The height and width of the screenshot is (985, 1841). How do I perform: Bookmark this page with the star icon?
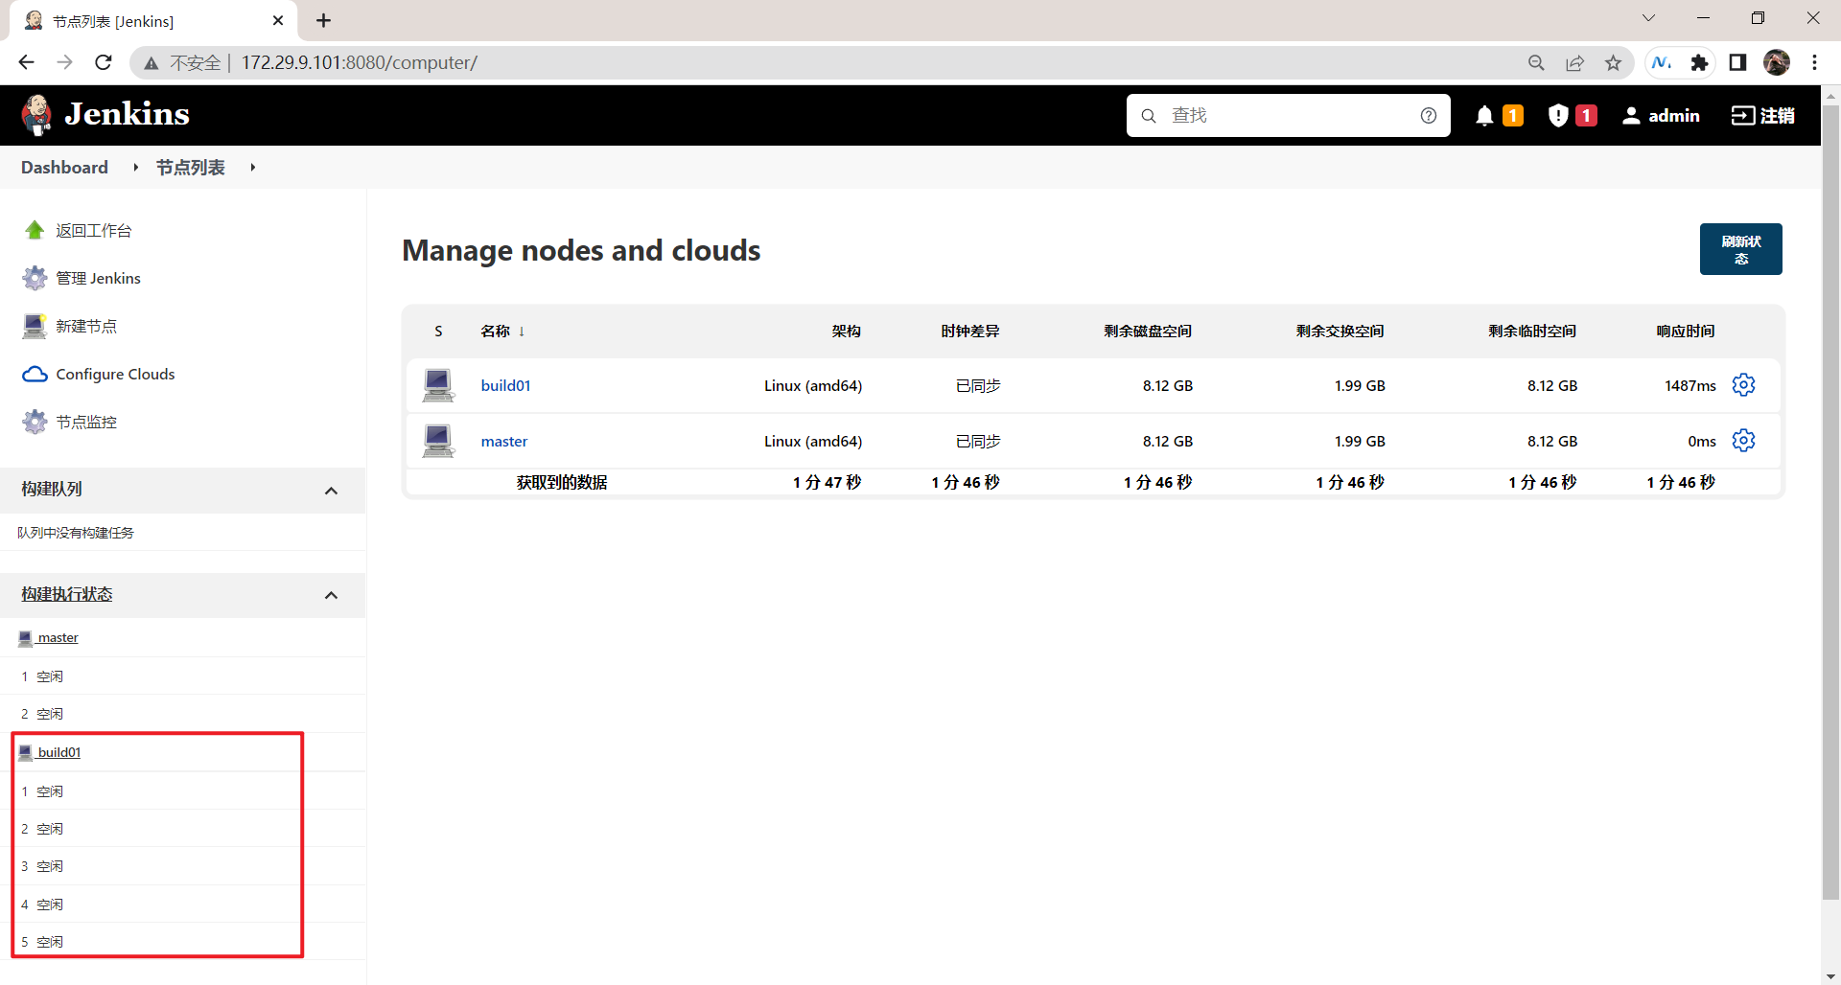[1614, 62]
